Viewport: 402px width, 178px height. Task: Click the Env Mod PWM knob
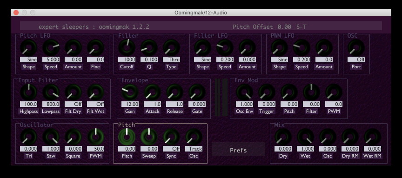[334, 92]
